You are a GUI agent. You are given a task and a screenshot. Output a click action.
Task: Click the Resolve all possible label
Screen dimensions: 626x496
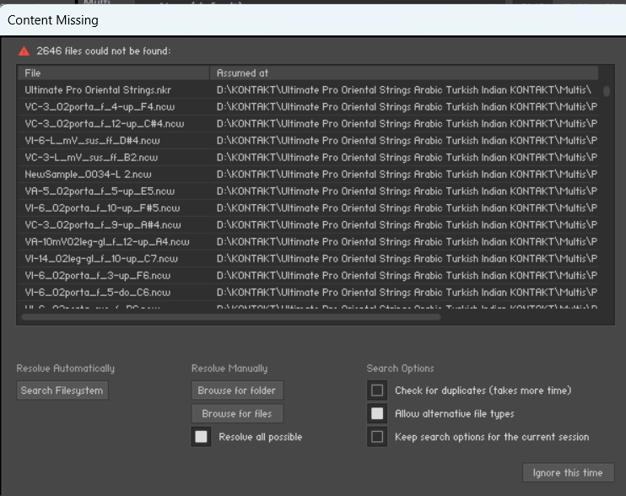[261, 437]
